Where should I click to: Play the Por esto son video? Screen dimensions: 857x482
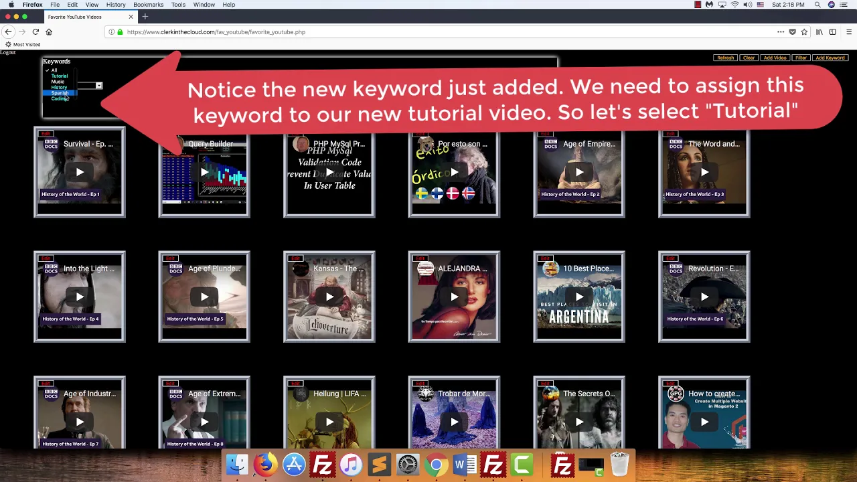[454, 172]
